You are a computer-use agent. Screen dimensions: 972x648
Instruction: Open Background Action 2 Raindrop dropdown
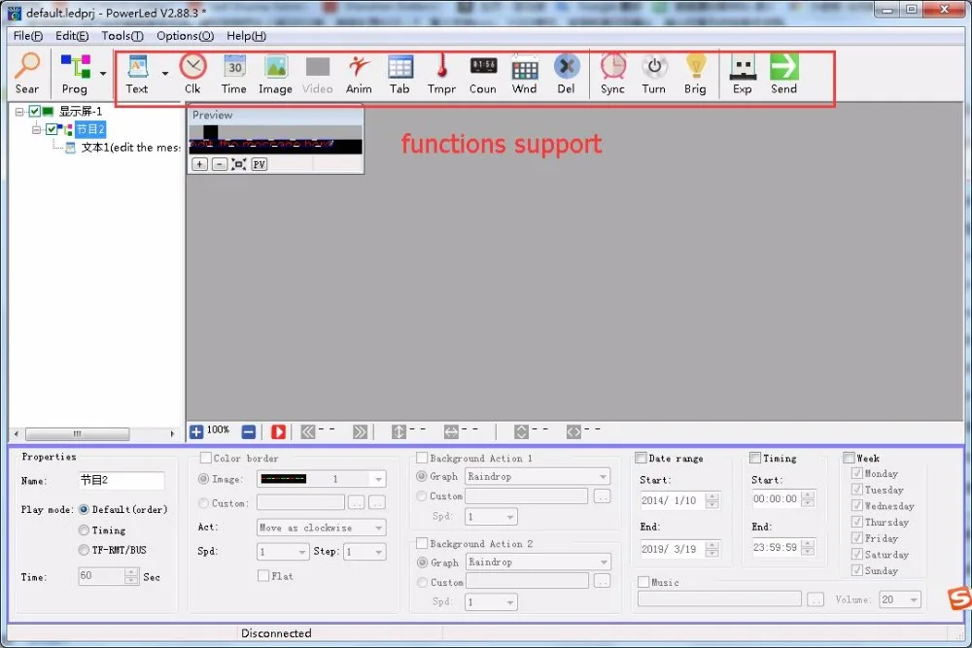click(x=604, y=562)
